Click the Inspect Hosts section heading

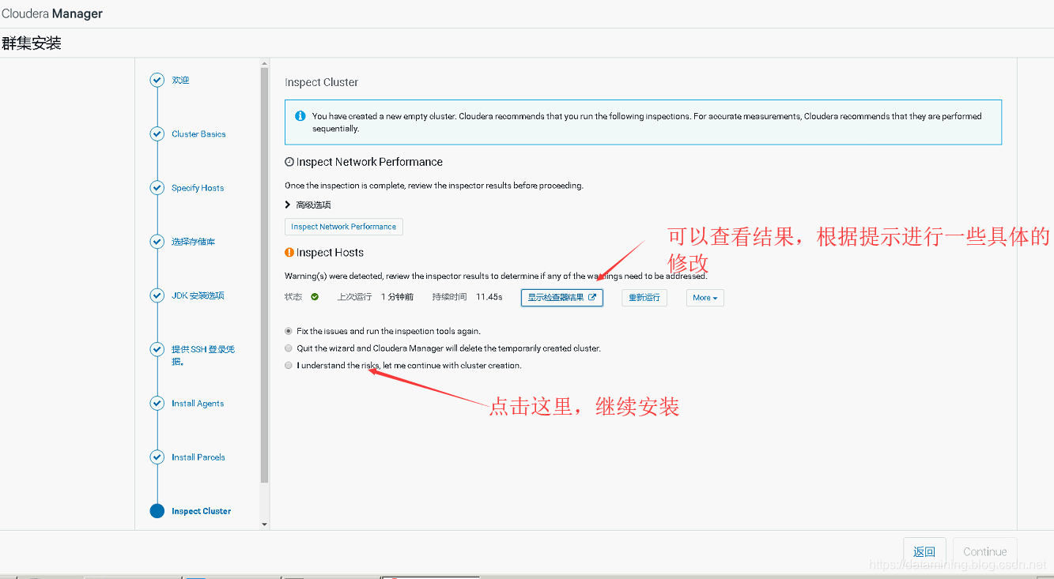coord(330,253)
